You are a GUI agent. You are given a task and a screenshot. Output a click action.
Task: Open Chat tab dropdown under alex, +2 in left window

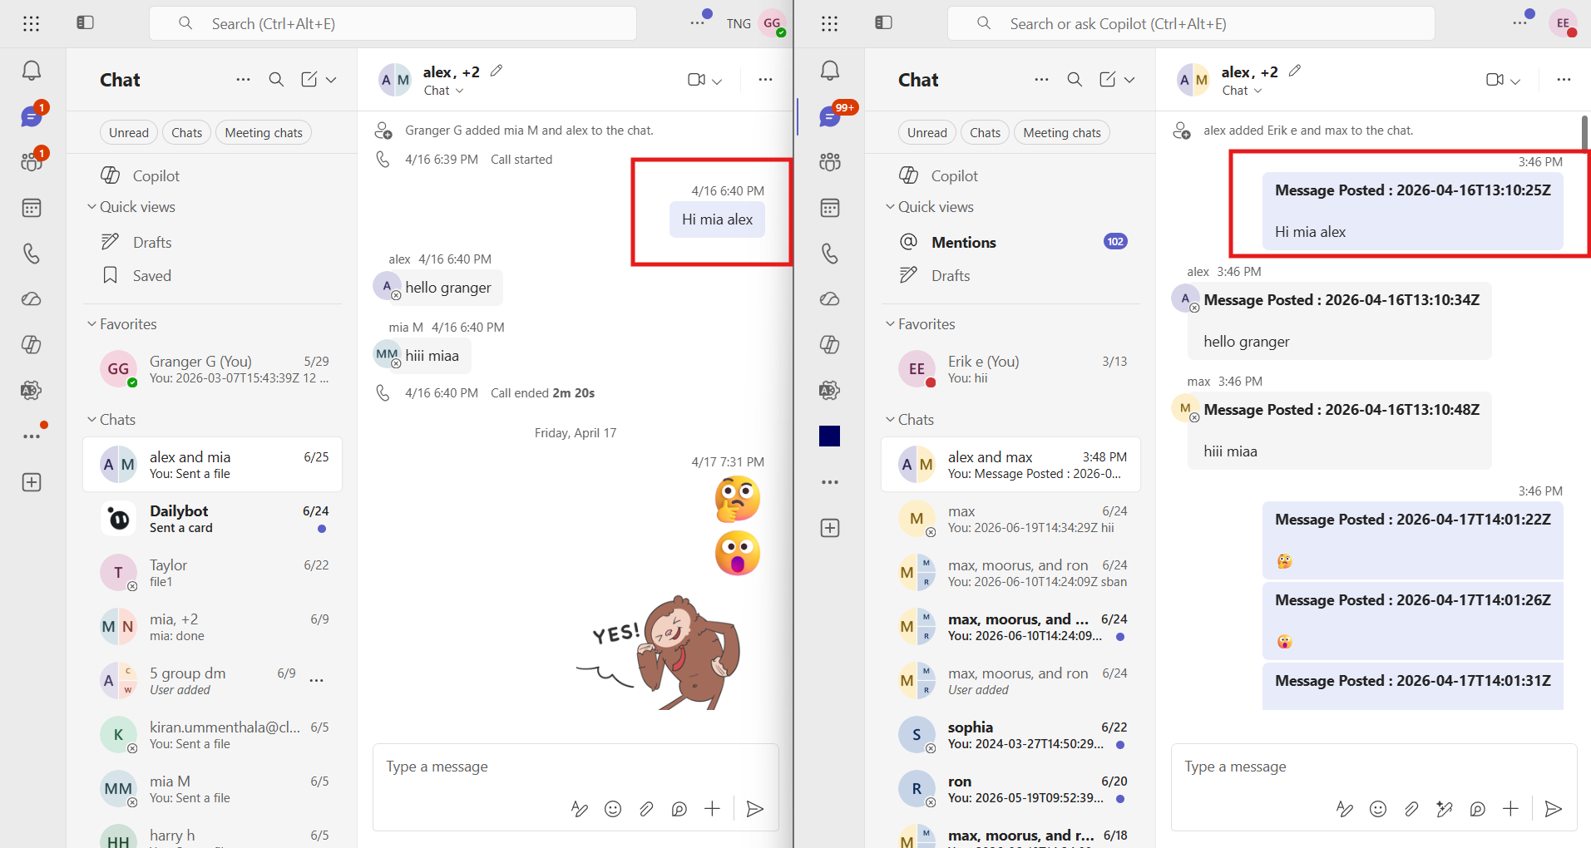[x=443, y=91]
